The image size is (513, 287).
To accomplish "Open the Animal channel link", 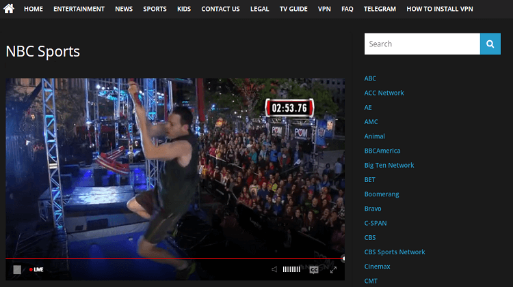I will (375, 136).
